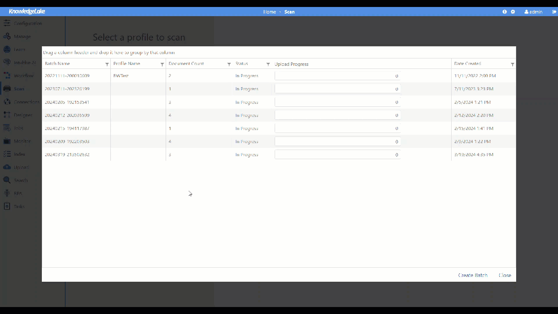
Task: Open the Profile Name column filter
Action: [x=162, y=64]
